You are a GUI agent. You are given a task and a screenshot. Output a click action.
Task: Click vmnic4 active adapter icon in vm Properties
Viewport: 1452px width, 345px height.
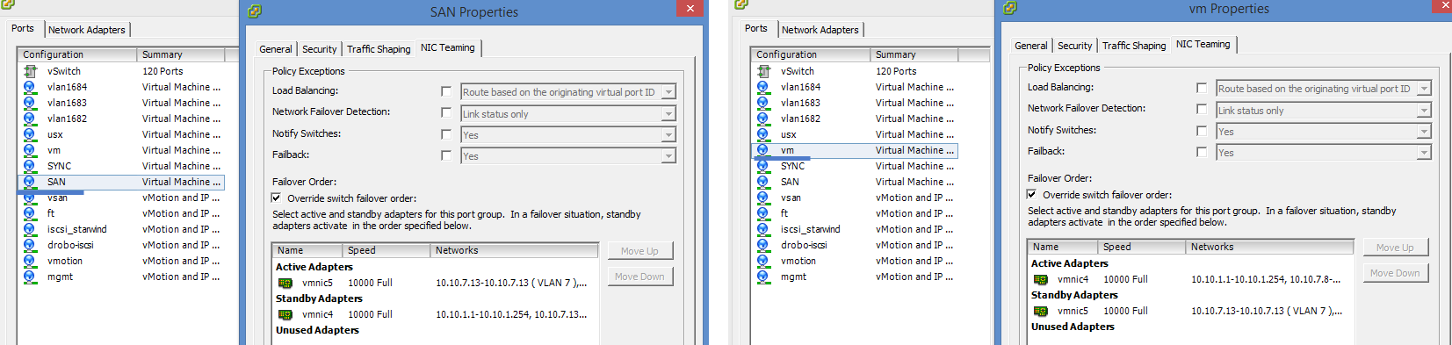[x=1040, y=279]
